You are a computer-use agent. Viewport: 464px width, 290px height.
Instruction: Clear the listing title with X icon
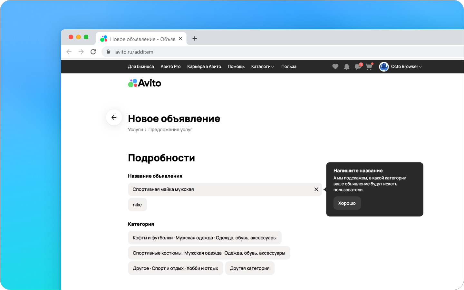pyautogui.click(x=316, y=189)
